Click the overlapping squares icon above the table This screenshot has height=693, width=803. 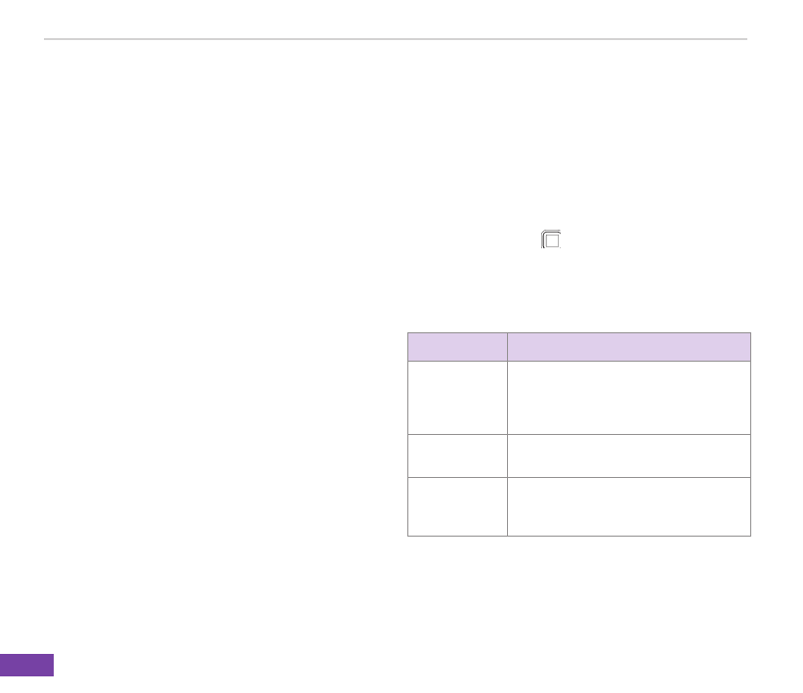[x=552, y=240]
